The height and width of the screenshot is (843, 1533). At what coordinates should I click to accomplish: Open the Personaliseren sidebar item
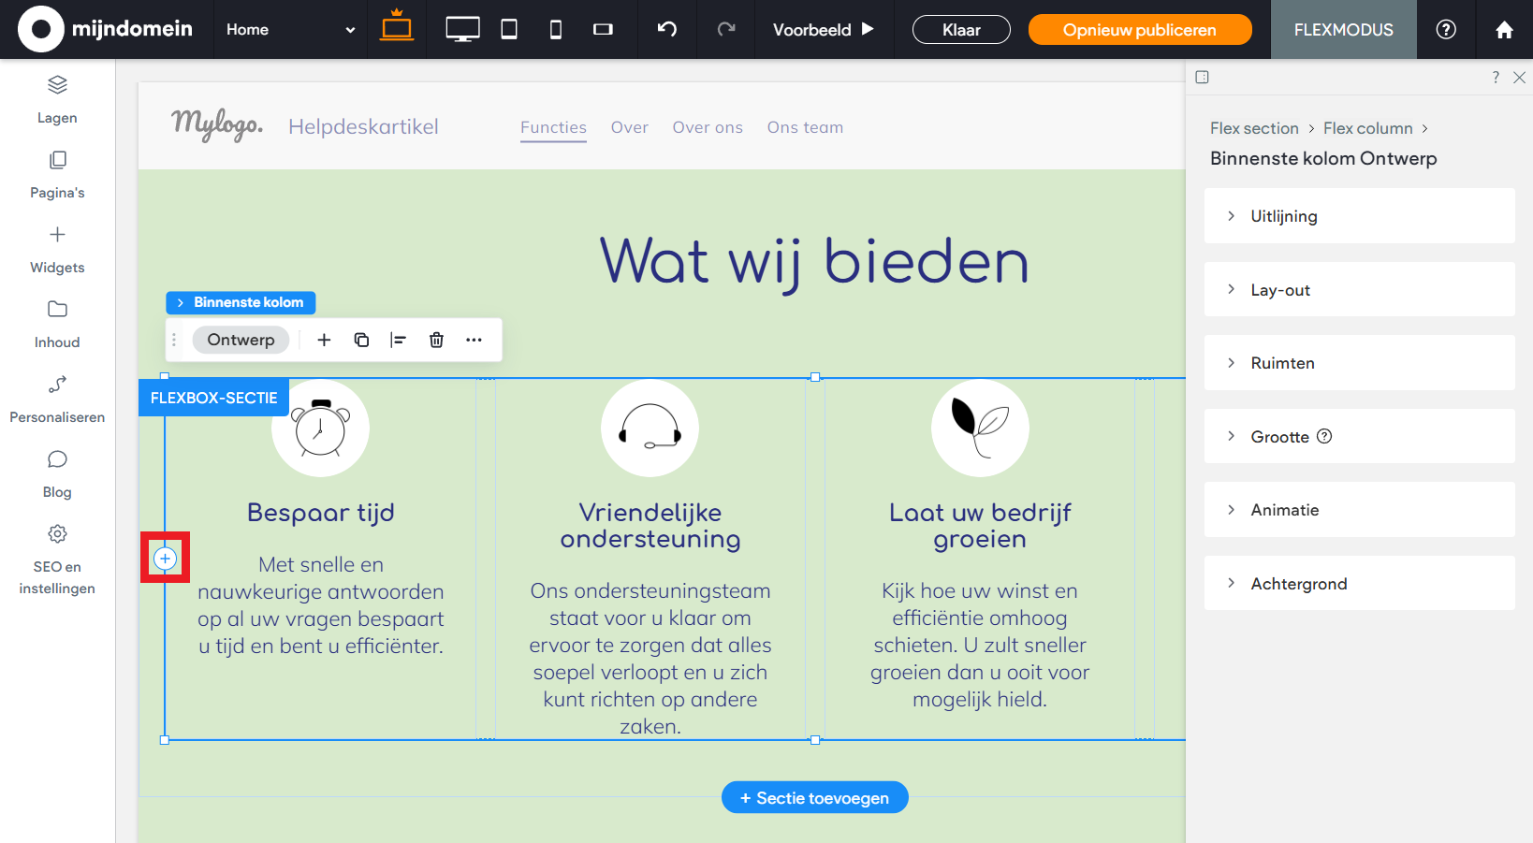click(x=57, y=400)
